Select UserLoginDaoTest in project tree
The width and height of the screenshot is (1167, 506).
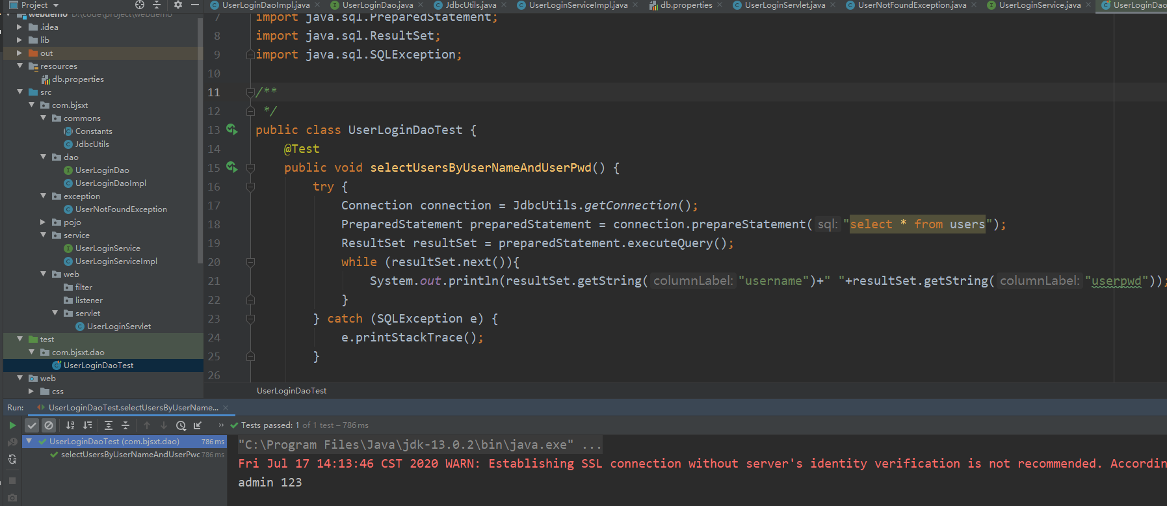point(98,366)
